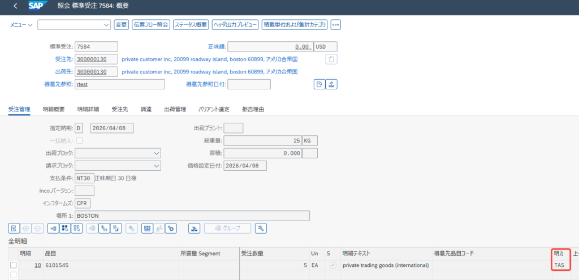Open the more options ellipsis button
579x280 pixels.
(x=336, y=24)
